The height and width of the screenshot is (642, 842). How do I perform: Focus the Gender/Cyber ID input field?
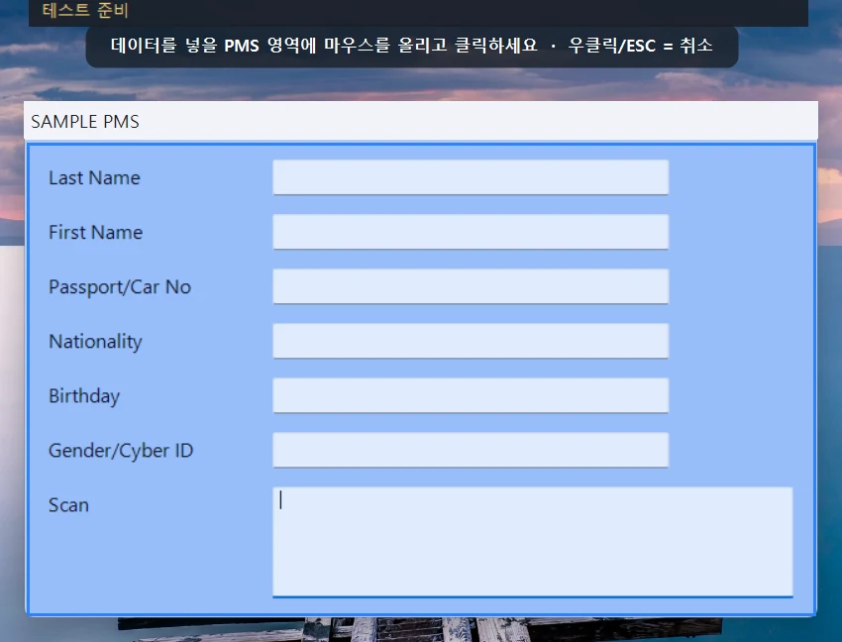471,450
